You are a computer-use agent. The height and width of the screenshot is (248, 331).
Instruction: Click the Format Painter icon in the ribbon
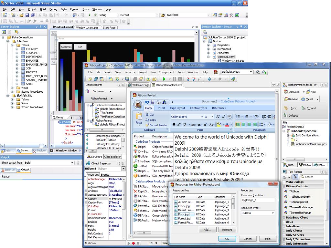(147, 125)
